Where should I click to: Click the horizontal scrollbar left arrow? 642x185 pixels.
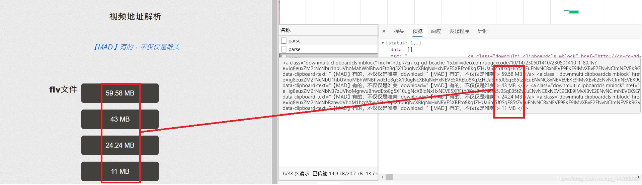click(382, 177)
